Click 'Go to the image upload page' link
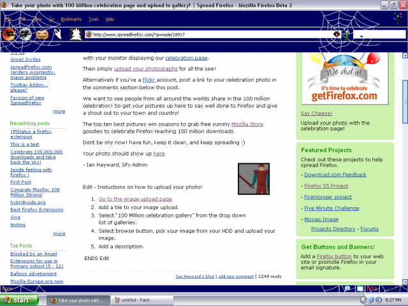This screenshot has width=408, height=306. pyautogui.click(x=135, y=199)
